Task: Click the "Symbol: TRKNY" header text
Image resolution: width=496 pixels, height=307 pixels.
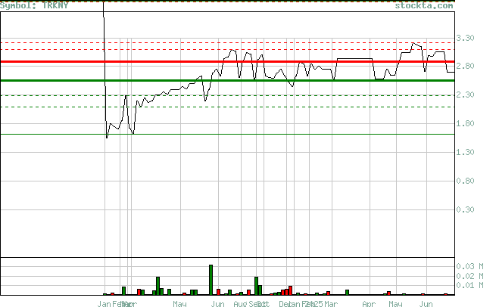Action: point(34,5)
